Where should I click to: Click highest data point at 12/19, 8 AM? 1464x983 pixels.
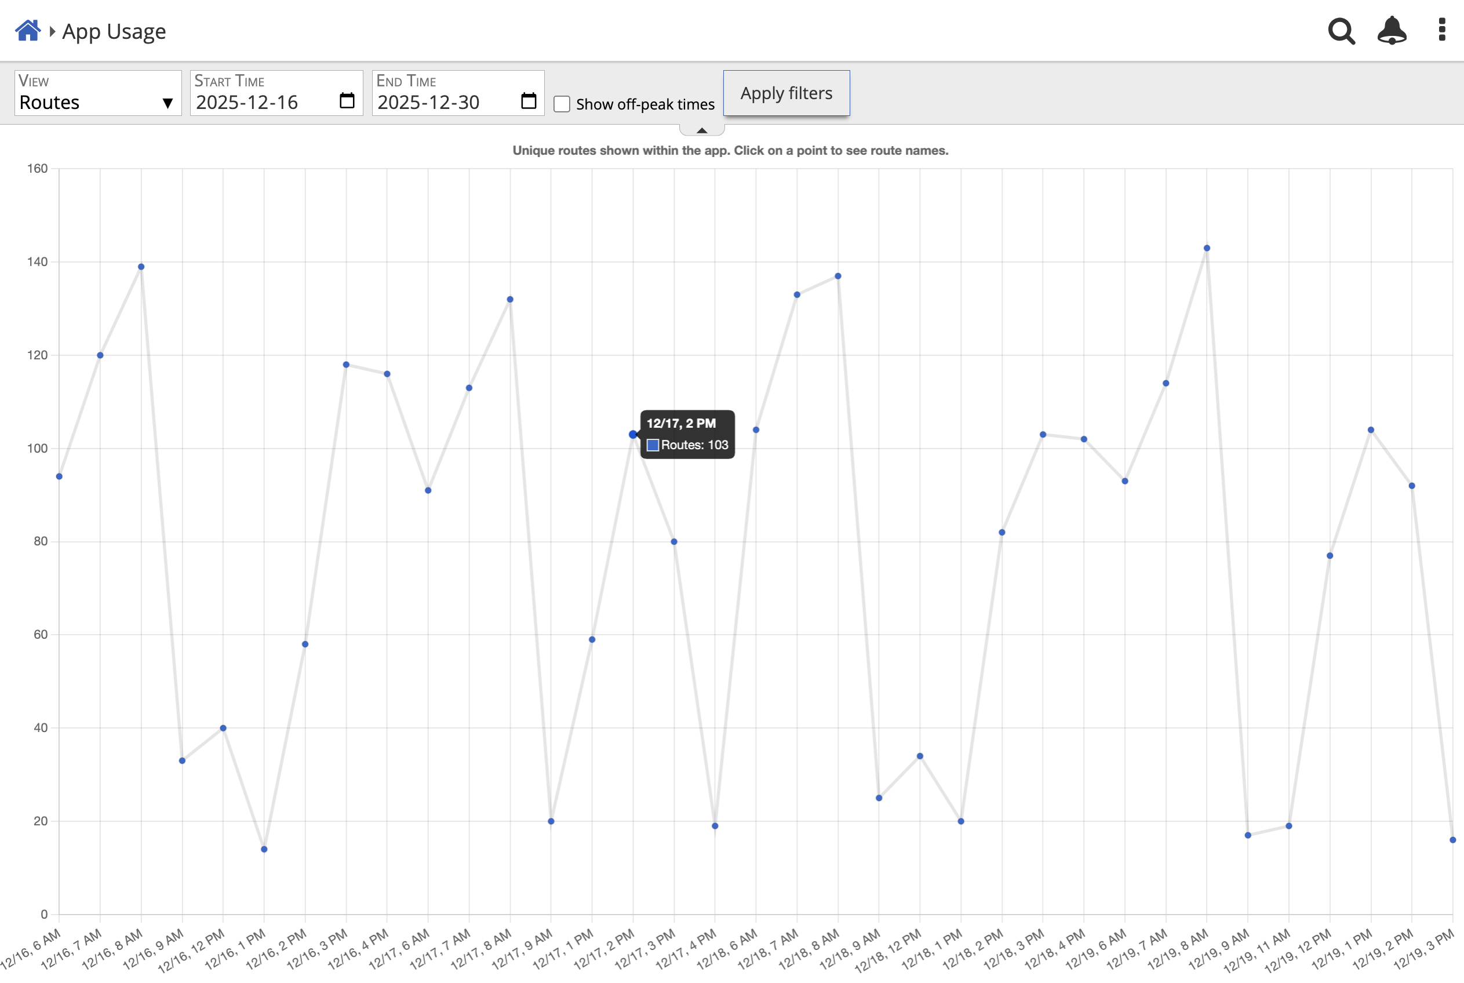(x=1207, y=248)
